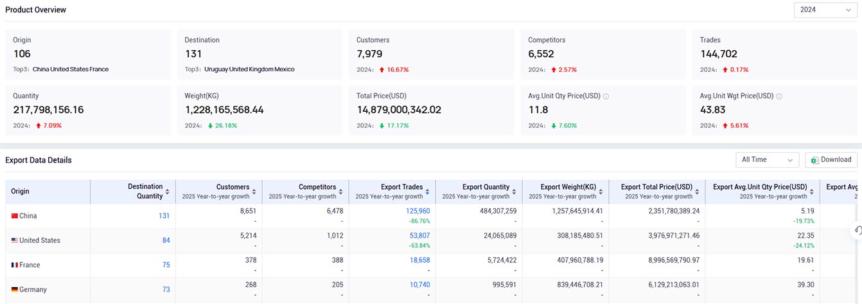The image size is (862, 304).
Task: Open China's destination quantity link 131
Action: pyautogui.click(x=164, y=216)
